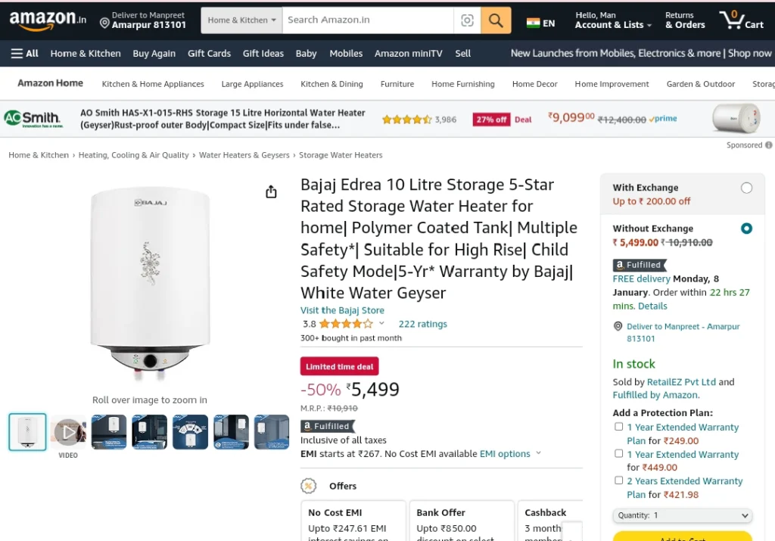This screenshot has height=541, width=775.
Task: Open the Furniture category tab
Action: 397,84
